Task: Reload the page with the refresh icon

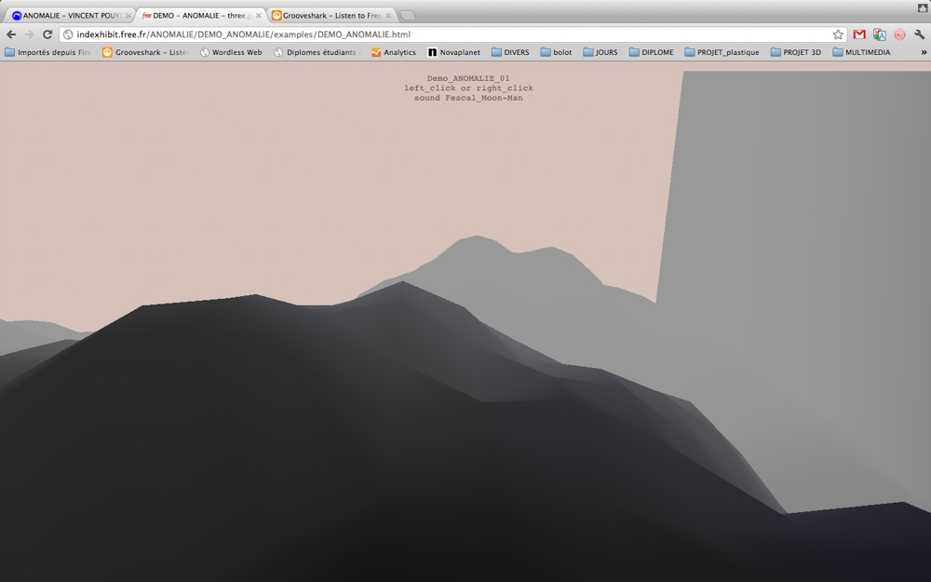Action: (x=47, y=34)
